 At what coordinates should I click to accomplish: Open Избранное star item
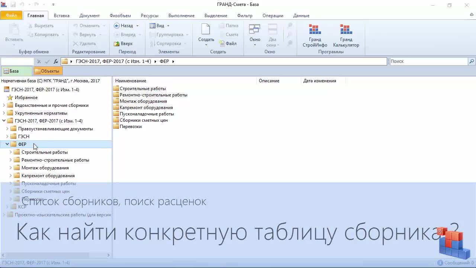(26, 98)
